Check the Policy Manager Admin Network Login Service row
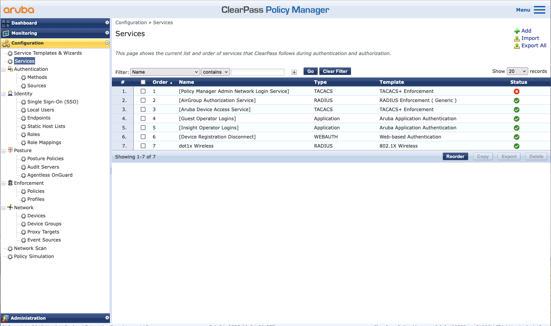 pos(143,91)
